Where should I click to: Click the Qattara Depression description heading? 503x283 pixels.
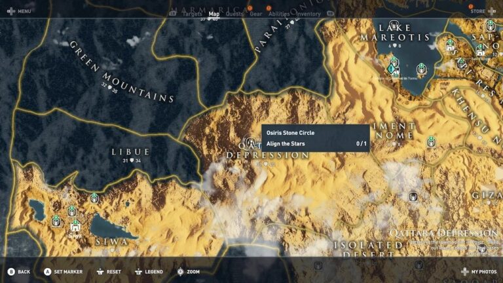tap(444, 233)
